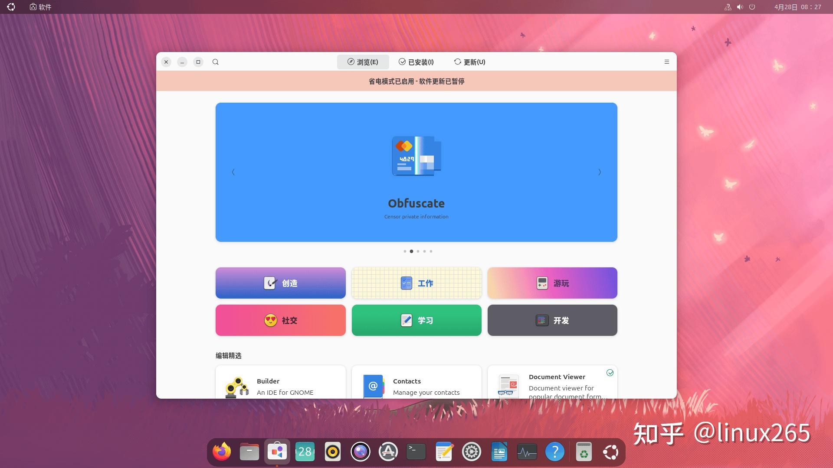Select the 学习 category card
The image size is (833, 468).
416,320
